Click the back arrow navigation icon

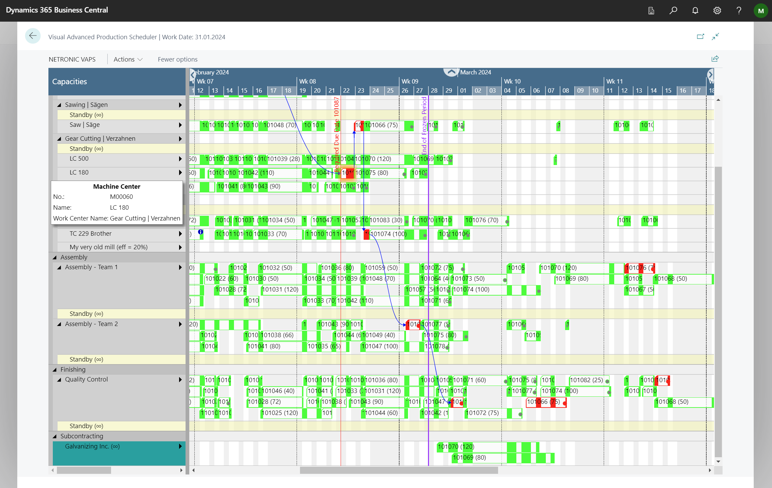point(33,36)
